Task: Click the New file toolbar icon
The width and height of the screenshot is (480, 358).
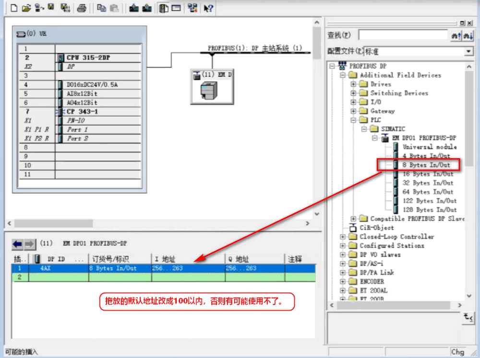Action: (14, 8)
